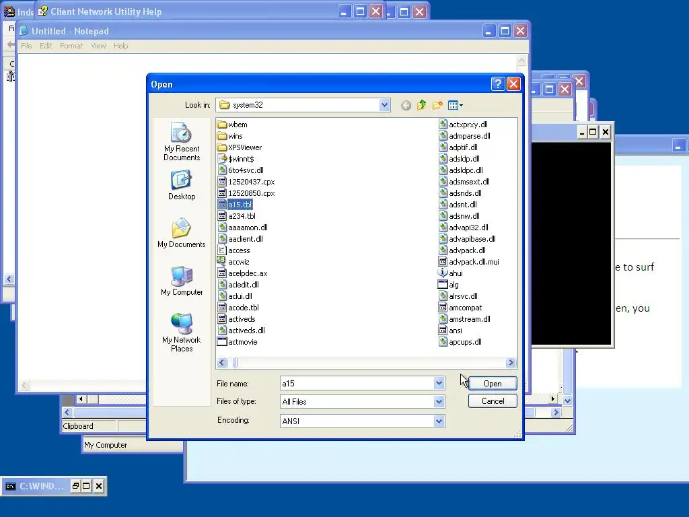Select advpack.dll.mui file
The image size is (689, 517).
tap(469, 262)
